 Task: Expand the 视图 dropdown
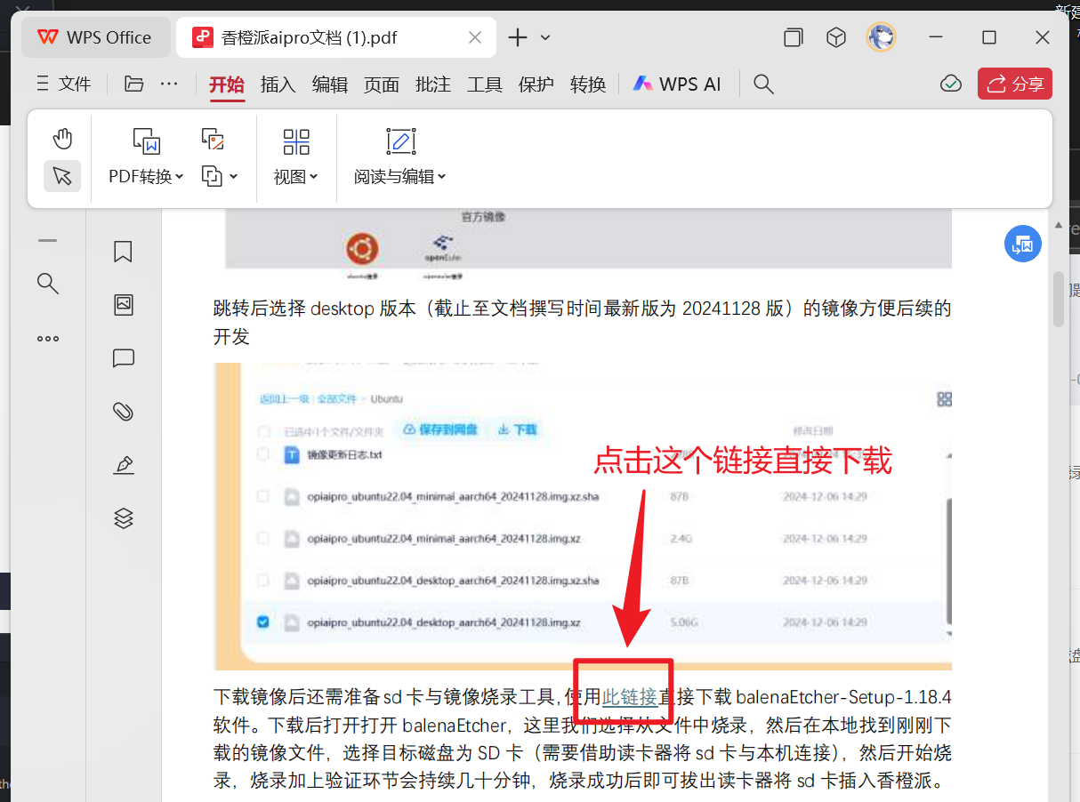pyautogui.click(x=314, y=177)
